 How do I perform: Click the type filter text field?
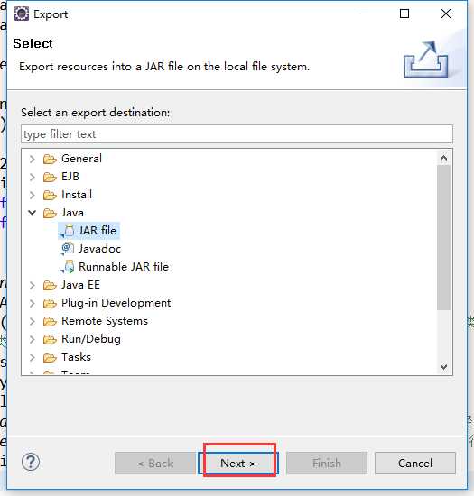pyautogui.click(x=237, y=134)
